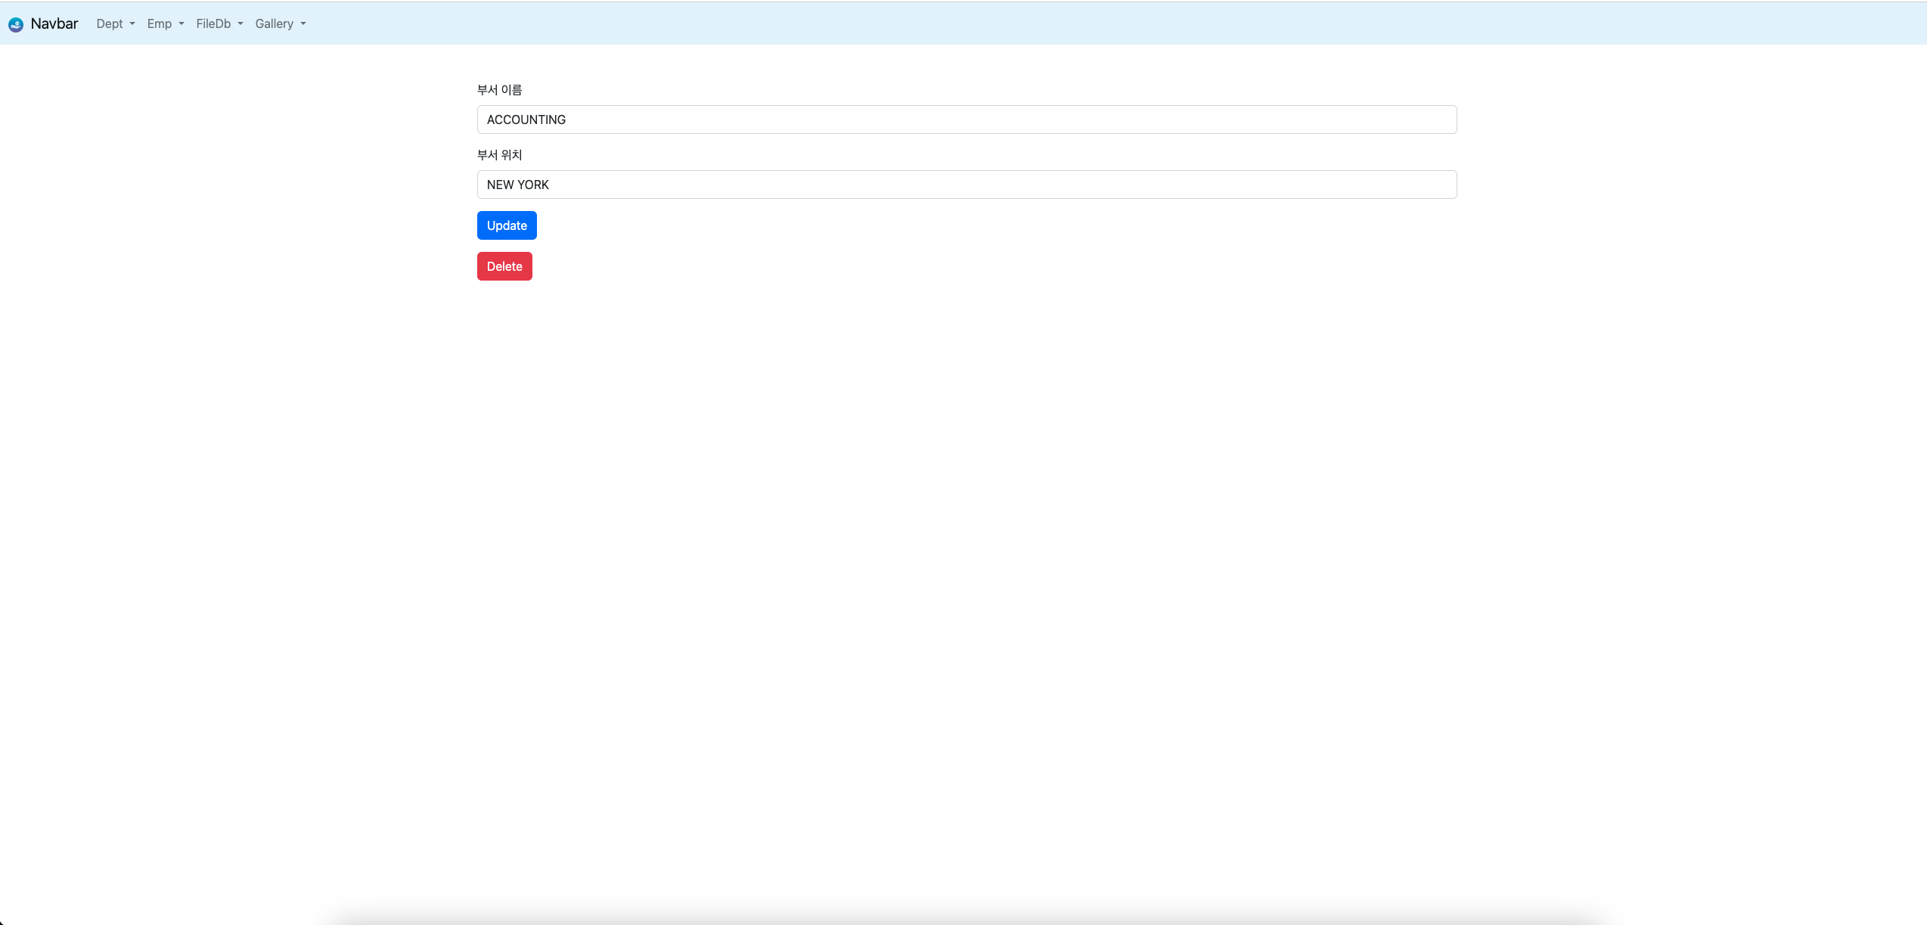The image size is (1927, 925).
Task: Click the circular blue logo icon in navbar
Action: tap(17, 23)
